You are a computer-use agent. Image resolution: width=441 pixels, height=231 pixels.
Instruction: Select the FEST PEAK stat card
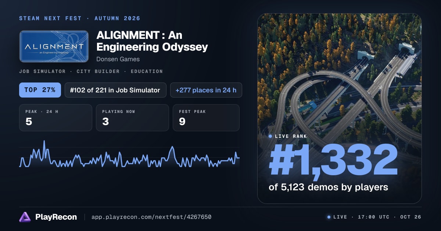(206, 118)
